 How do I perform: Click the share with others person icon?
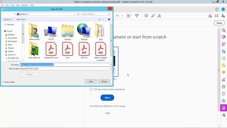point(223,16)
